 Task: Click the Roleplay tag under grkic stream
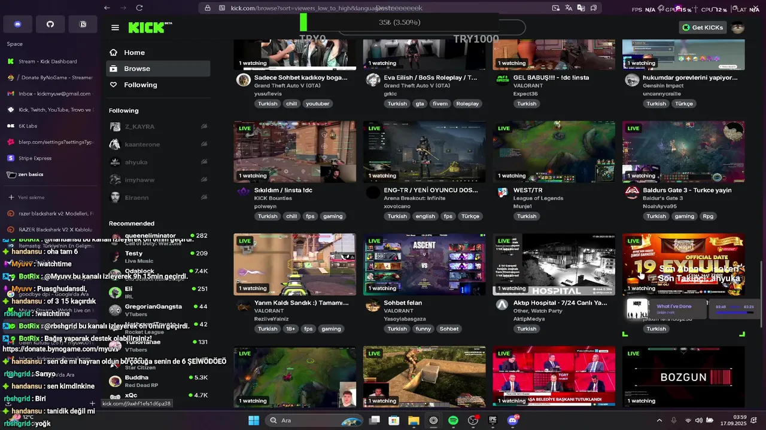pyautogui.click(x=467, y=104)
